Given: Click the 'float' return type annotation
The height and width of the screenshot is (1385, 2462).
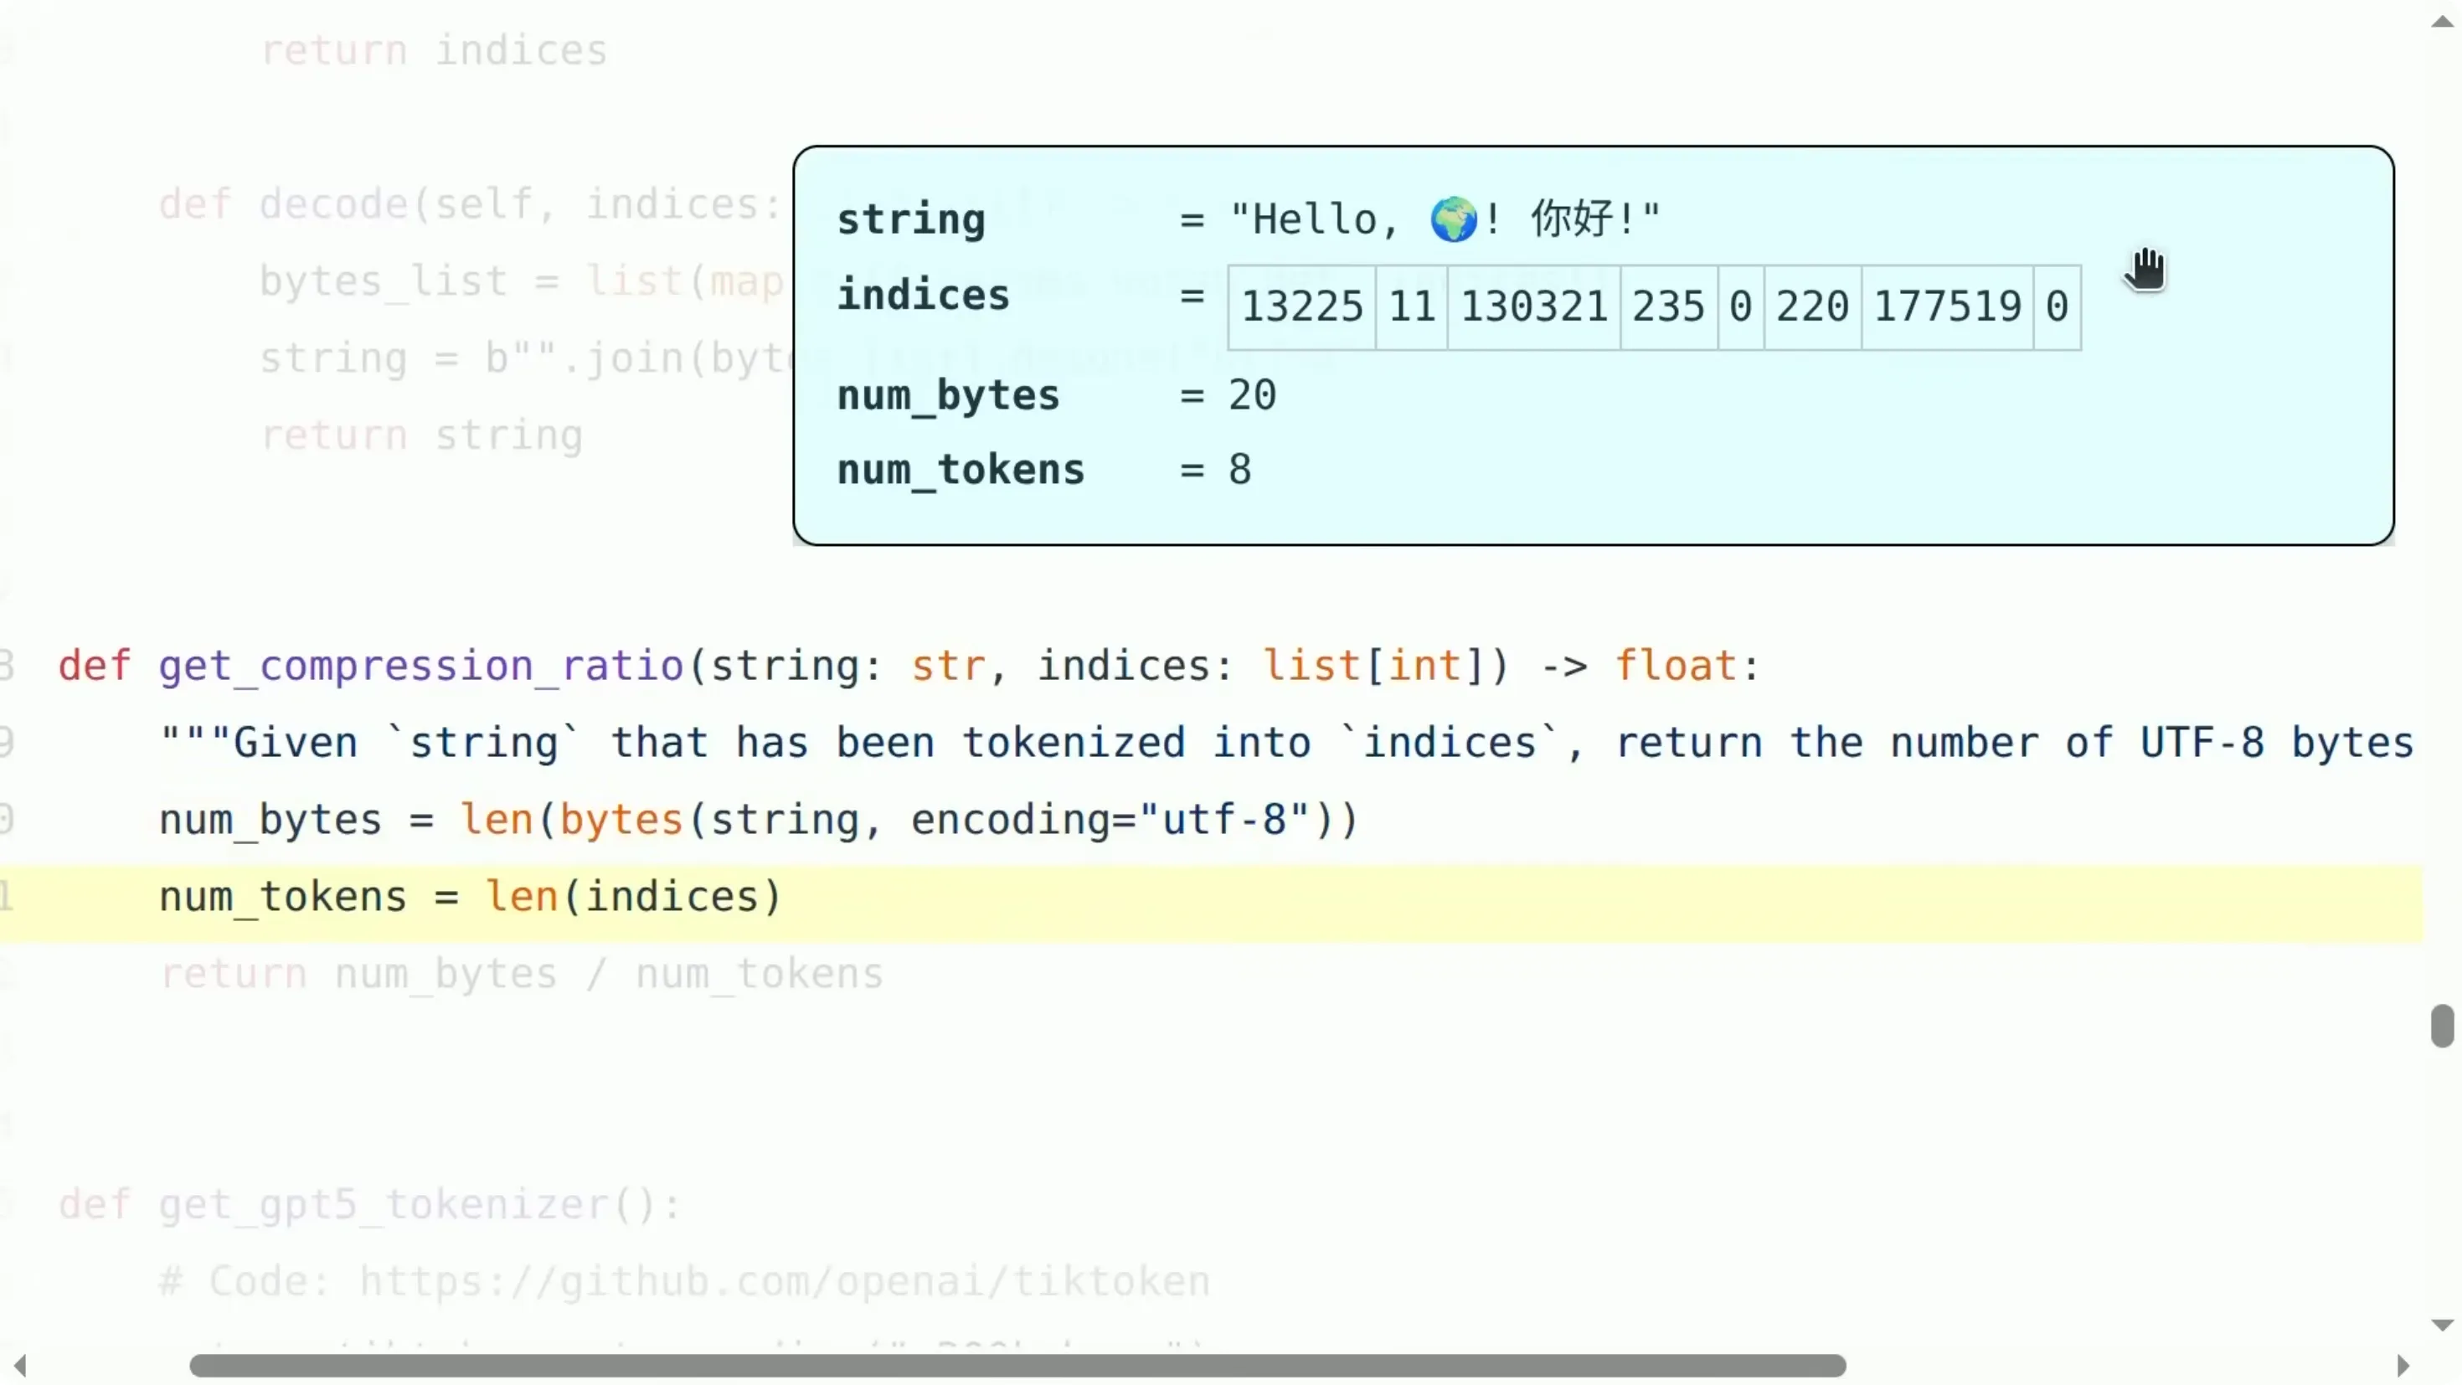Looking at the screenshot, I should tap(1677, 667).
